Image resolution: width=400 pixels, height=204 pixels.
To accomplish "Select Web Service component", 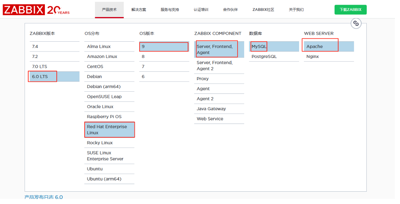I will [x=219, y=118].
